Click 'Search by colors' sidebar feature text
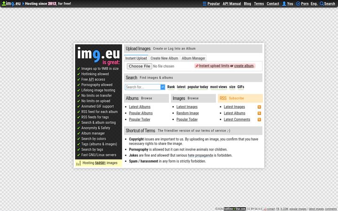 click(93, 139)
